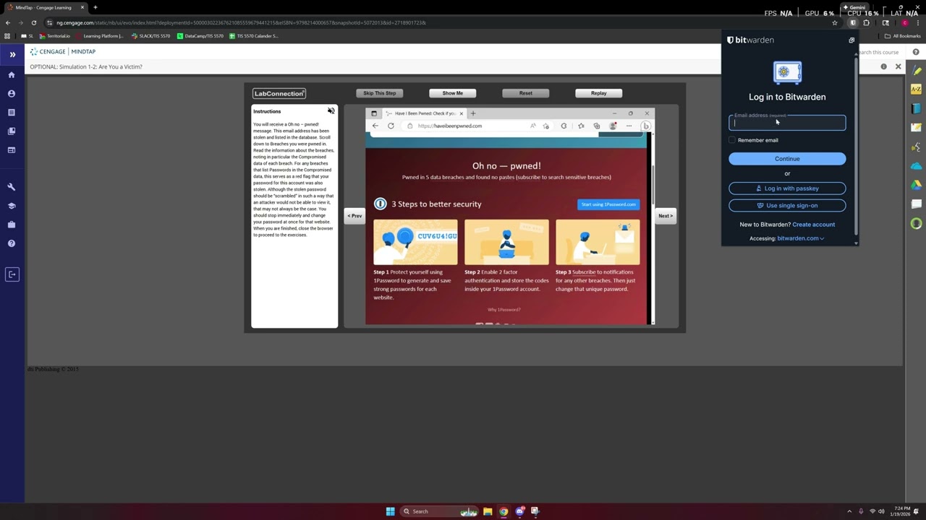Open a new tab in simulated browser

point(473,113)
